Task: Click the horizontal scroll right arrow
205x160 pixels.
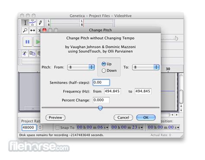Action: [177, 115]
